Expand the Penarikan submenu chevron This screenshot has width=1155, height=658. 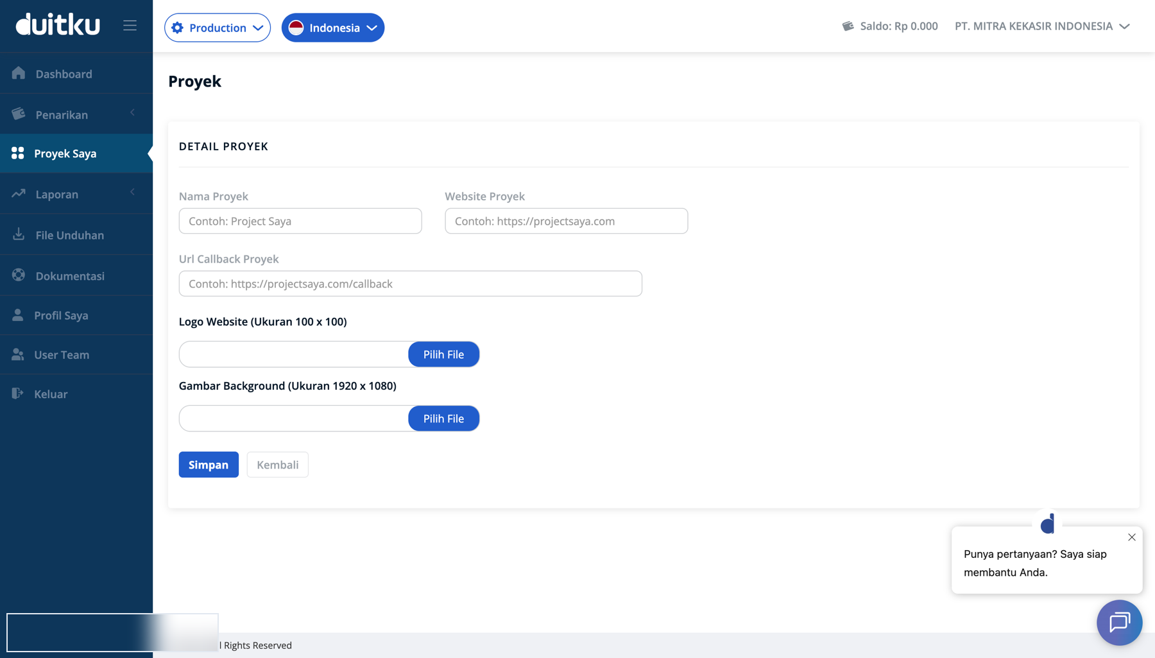132,113
